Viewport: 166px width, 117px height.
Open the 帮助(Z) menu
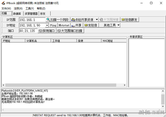pos(41,8)
